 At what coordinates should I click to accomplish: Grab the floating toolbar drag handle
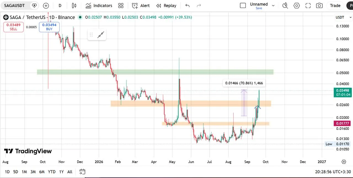[x=91, y=35]
